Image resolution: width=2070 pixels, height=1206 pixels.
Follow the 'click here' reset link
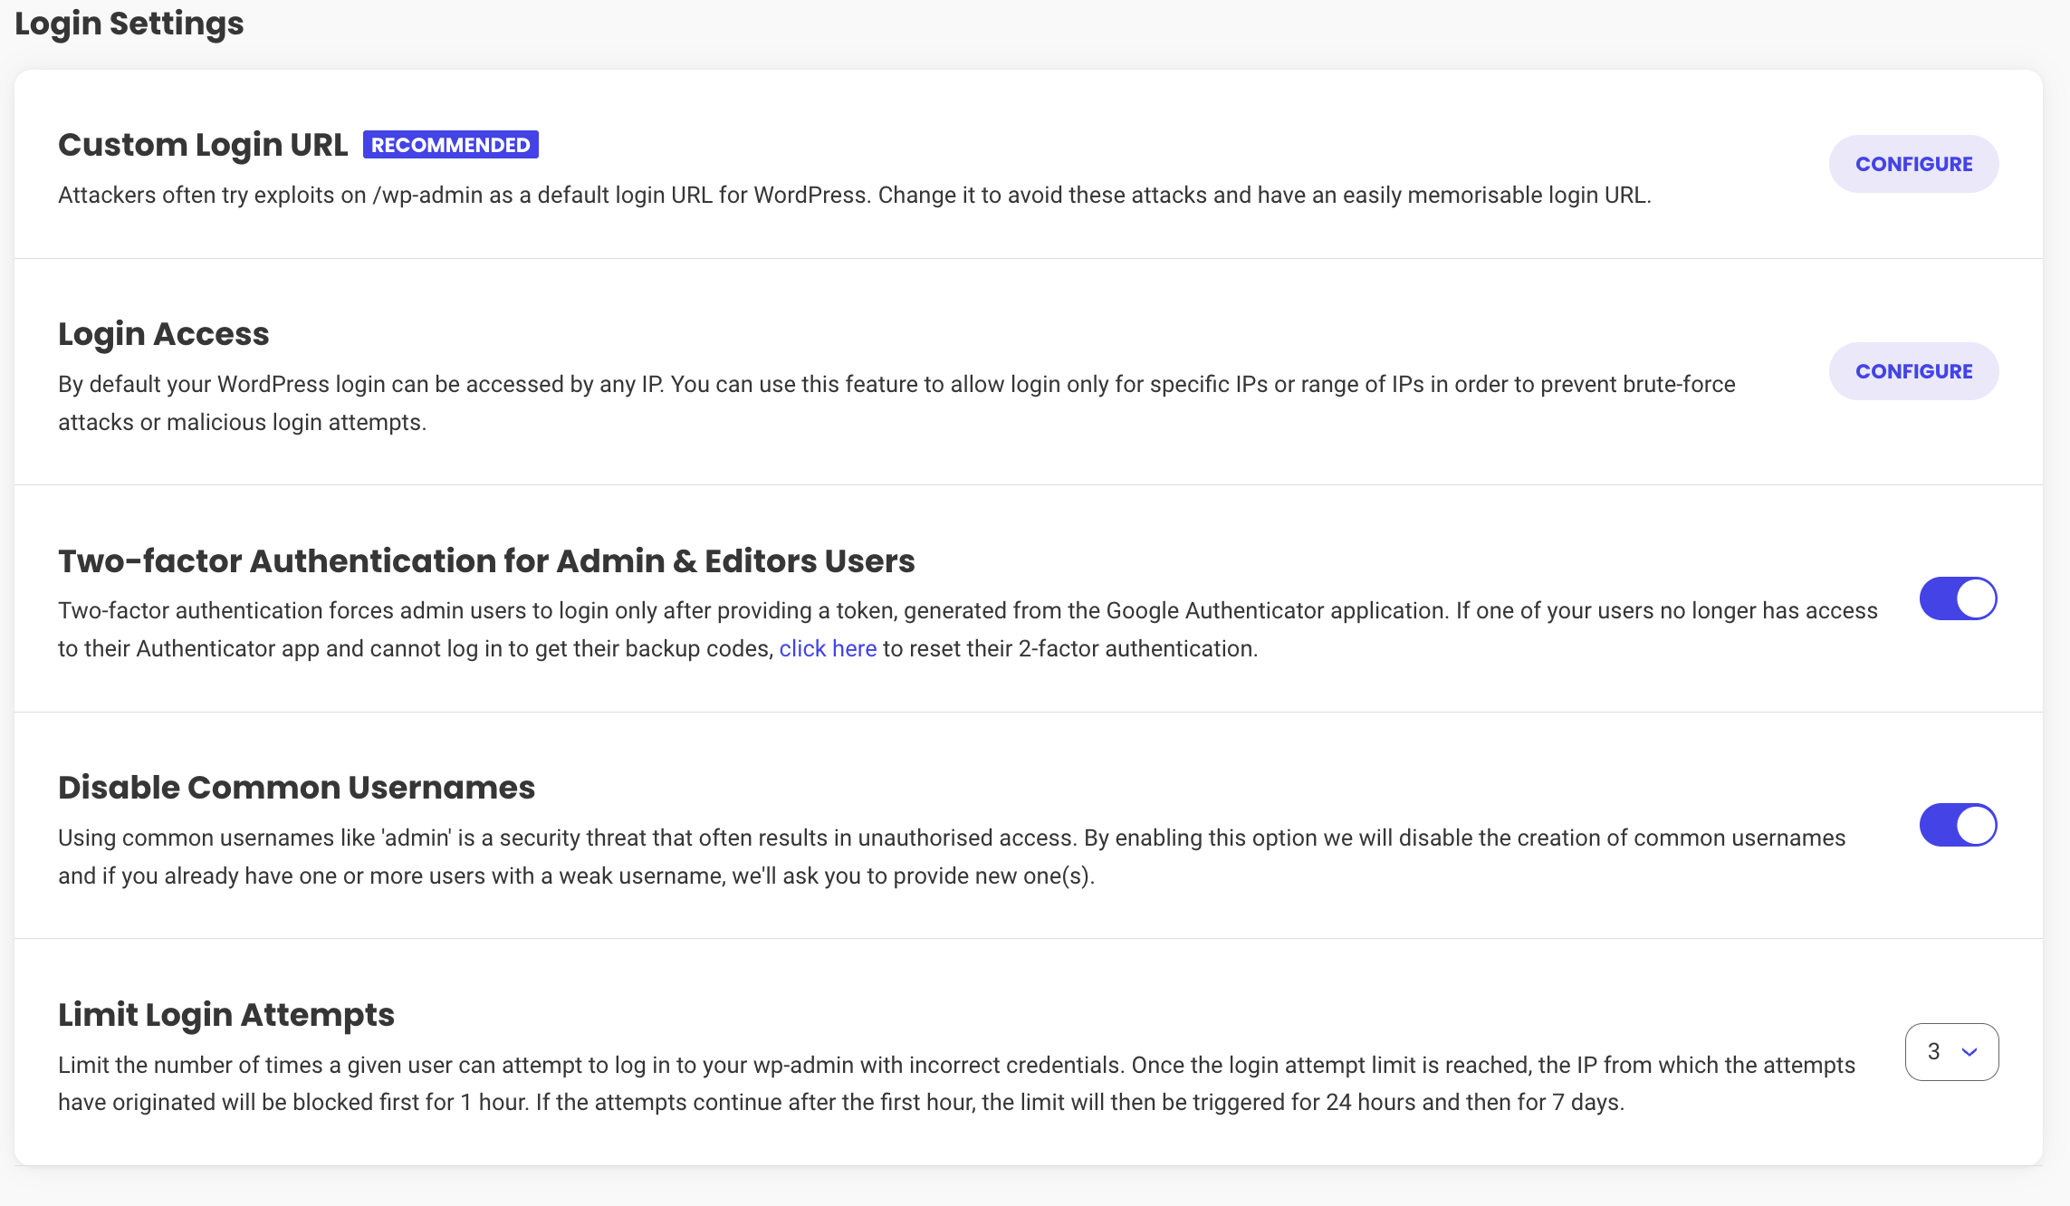coord(828,648)
